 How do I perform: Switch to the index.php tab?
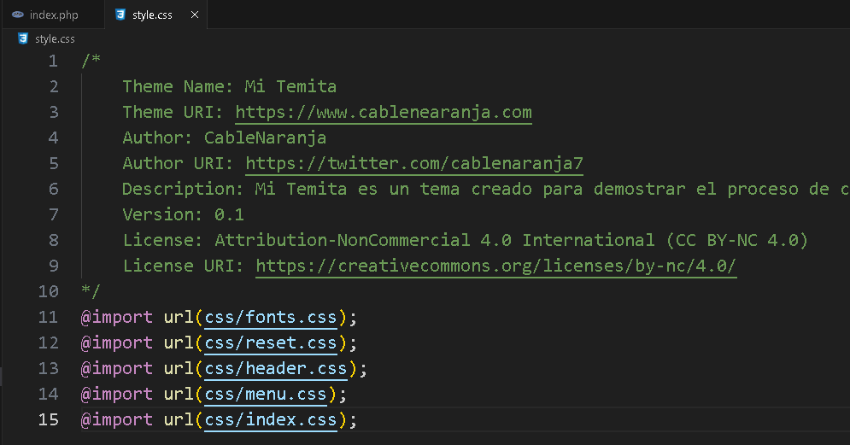(53, 15)
